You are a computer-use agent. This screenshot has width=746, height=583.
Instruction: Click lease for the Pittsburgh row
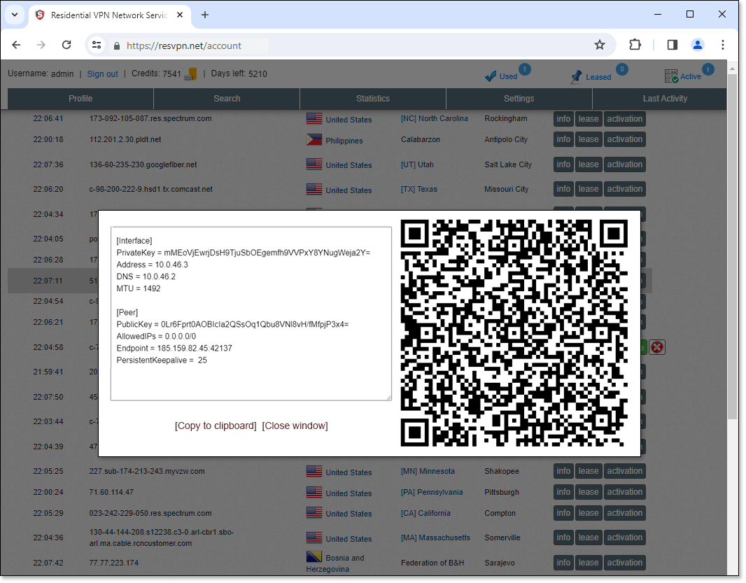coord(589,492)
